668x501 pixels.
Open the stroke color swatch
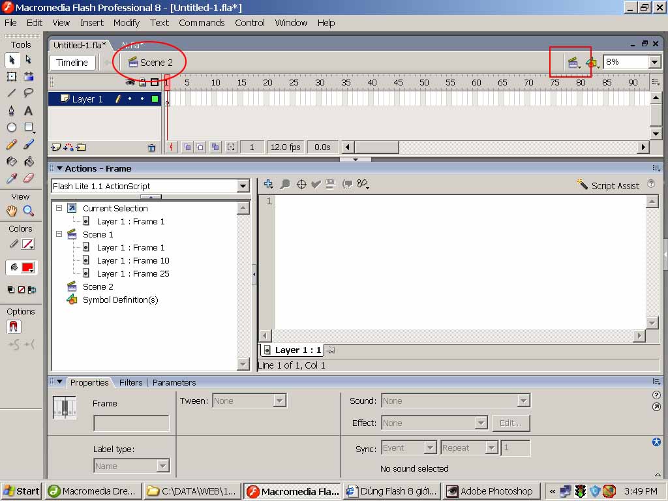(x=28, y=244)
